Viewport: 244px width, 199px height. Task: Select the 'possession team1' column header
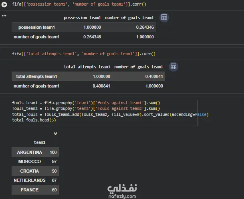click(x=82, y=18)
